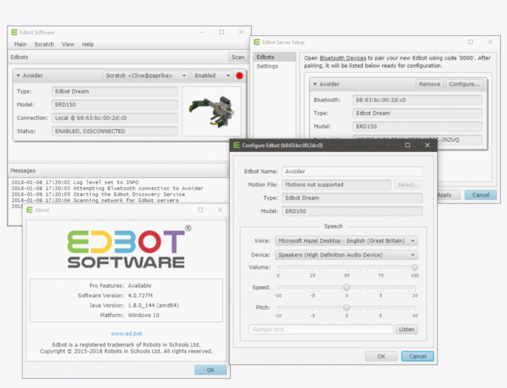
Task: Click Cancel in Configure Edbot dialog
Action: click(x=417, y=356)
